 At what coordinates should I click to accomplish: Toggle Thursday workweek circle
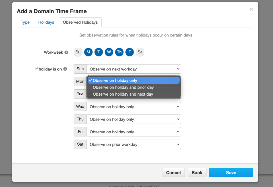119,52
